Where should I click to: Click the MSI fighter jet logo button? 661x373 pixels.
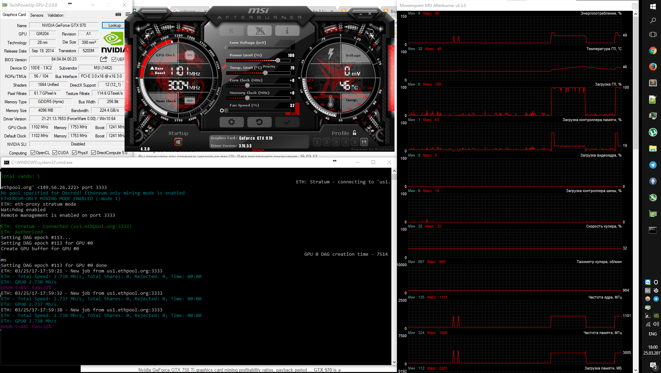(x=259, y=31)
